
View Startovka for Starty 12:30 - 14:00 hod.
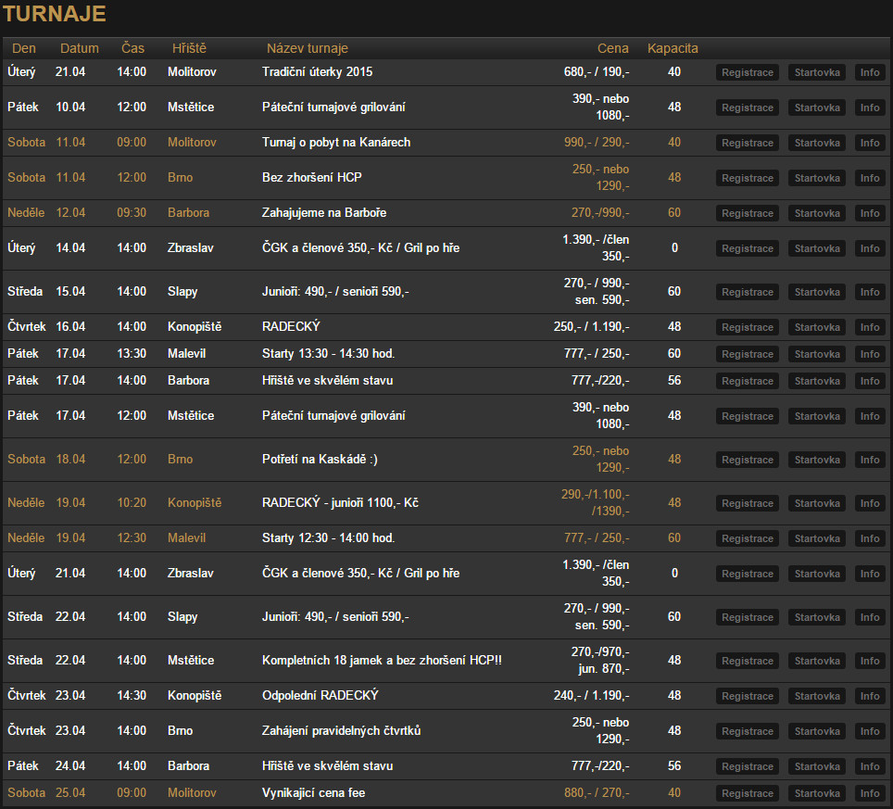[x=817, y=539]
